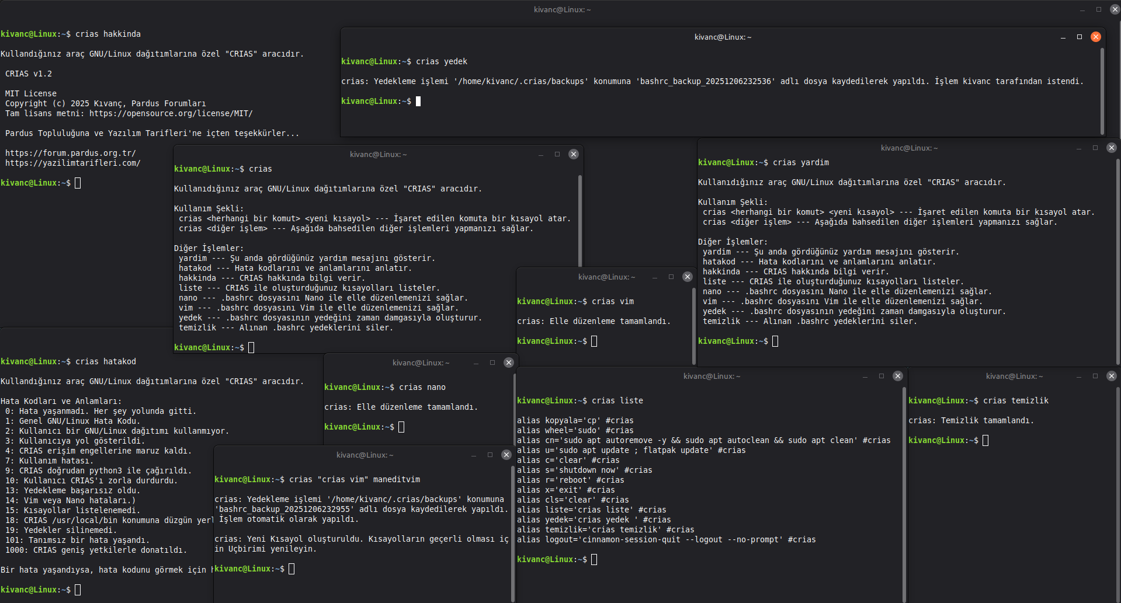Minimize the 'crias liste' terminal window

[x=865, y=377]
